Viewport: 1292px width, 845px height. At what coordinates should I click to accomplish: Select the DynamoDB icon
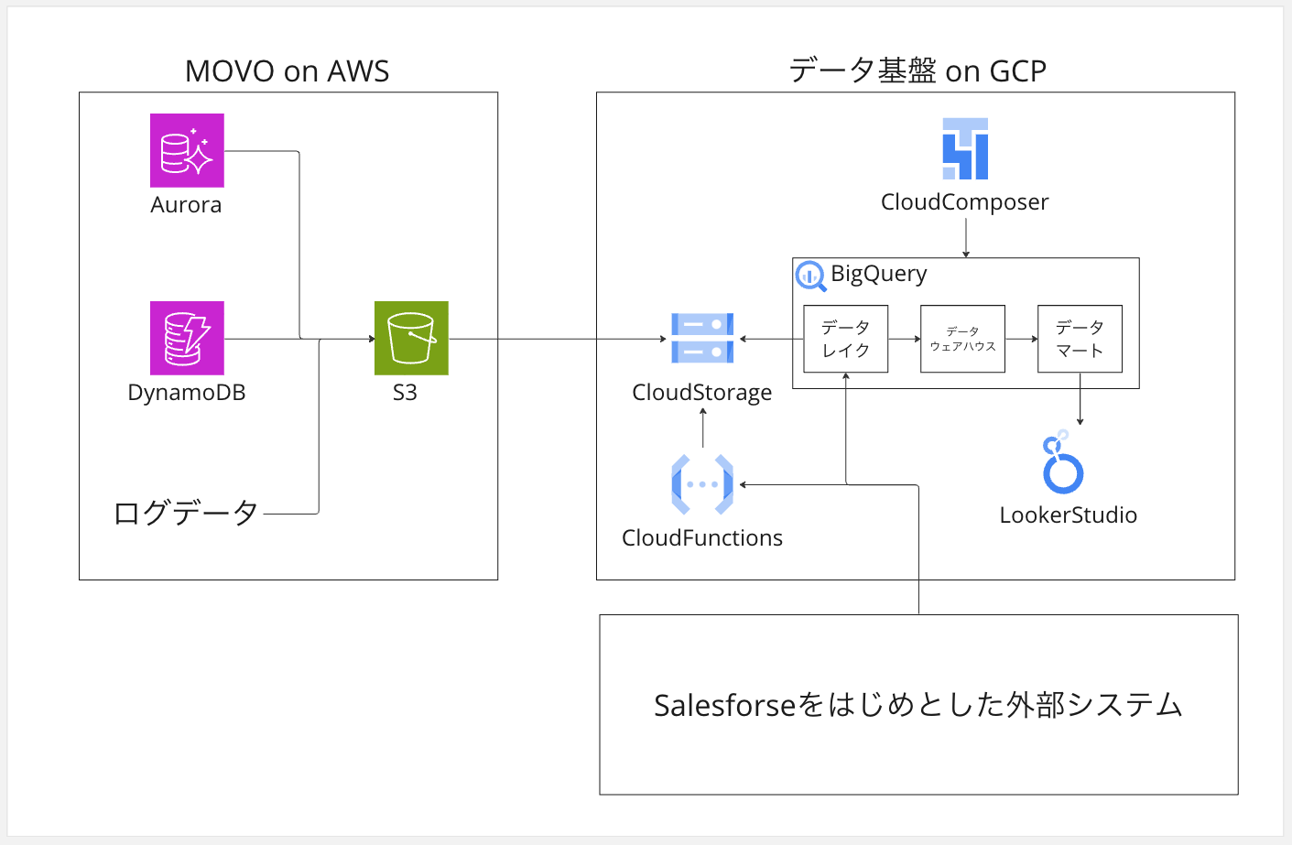(x=187, y=338)
